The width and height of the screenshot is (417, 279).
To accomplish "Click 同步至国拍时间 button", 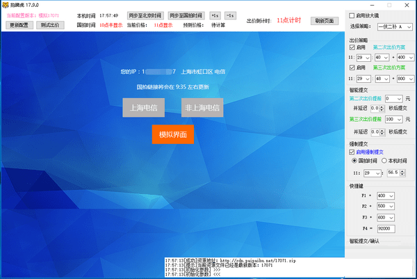I will click(186, 16).
